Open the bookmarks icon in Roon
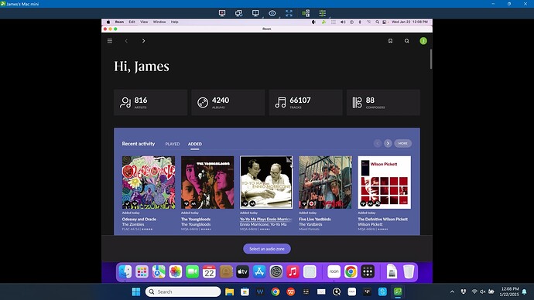 (x=390, y=41)
